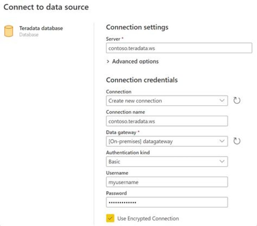Click the Connection credentials heading

coord(142,80)
